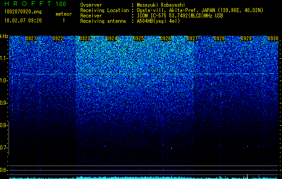This screenshot has height=179, width=282.
Task: Click the 1.1 frequency axis label
Action: tap(3, 58)
